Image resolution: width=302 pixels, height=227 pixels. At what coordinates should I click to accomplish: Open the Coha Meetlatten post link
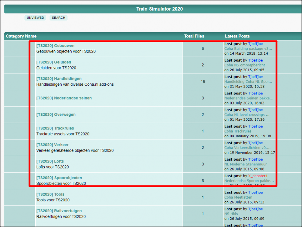point(238,197)
